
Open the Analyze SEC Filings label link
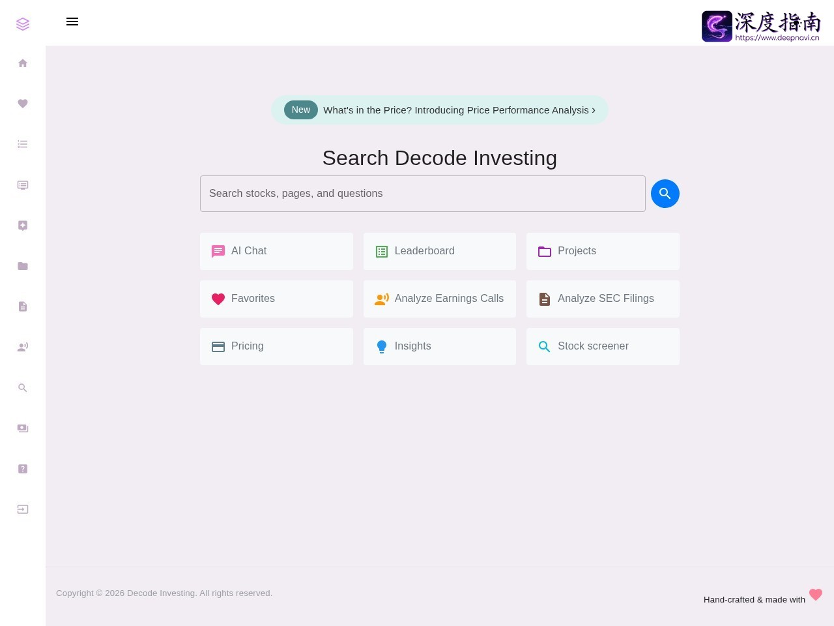(x=606, y=299)
